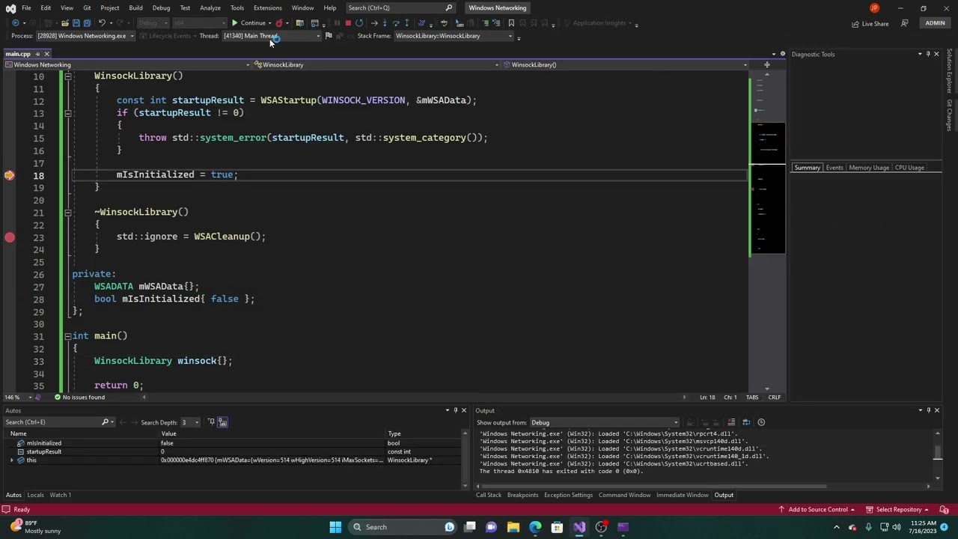The image size is (958, 539).
Task: Click the bookmark icon in the toolbar
Action: [511, 23]
